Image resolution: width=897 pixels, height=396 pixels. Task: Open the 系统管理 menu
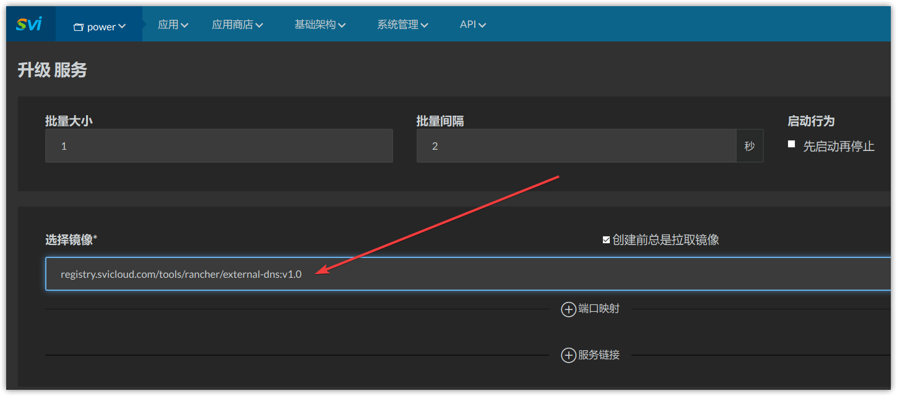pyautogui.click(x=403, y=24)
